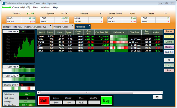Close the active Positions tab
Viewport: 177px width, 108px height.
tap(89, 26)
